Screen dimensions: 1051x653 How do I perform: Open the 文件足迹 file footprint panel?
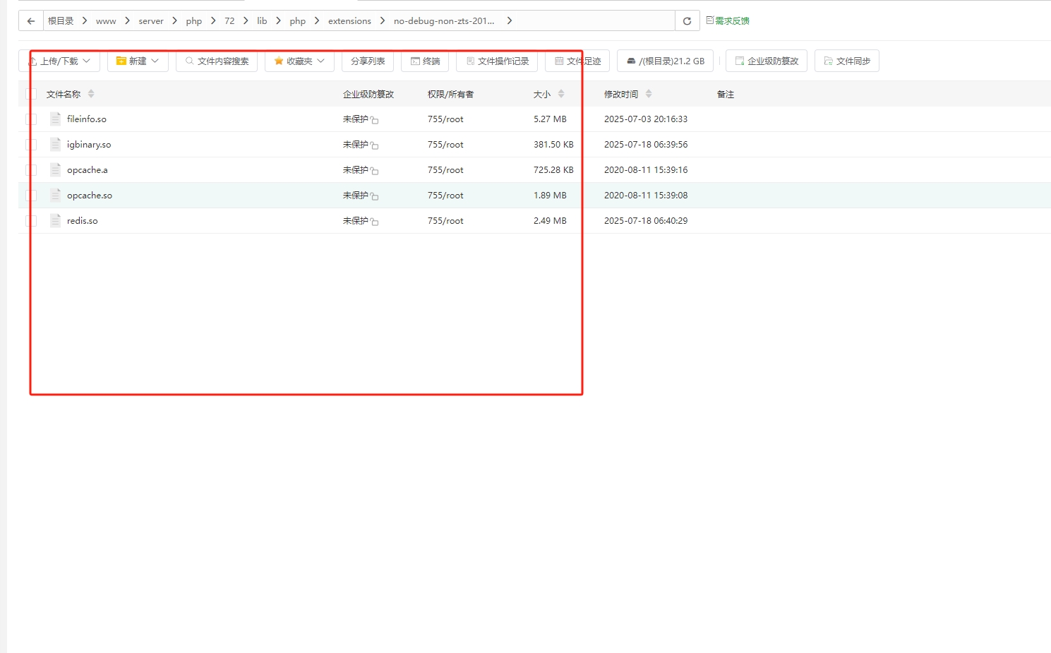(577, 61)
